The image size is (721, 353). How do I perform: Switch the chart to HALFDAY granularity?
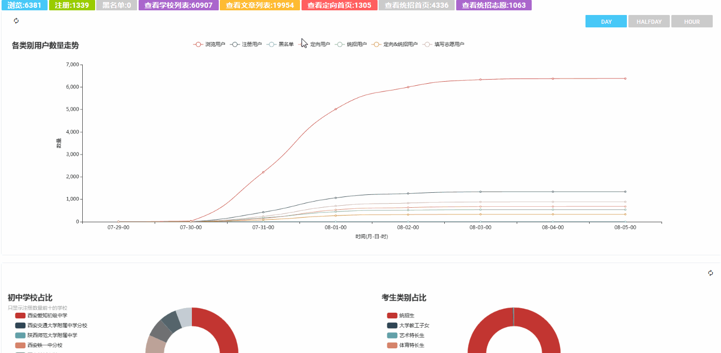[x=649, y=22]
